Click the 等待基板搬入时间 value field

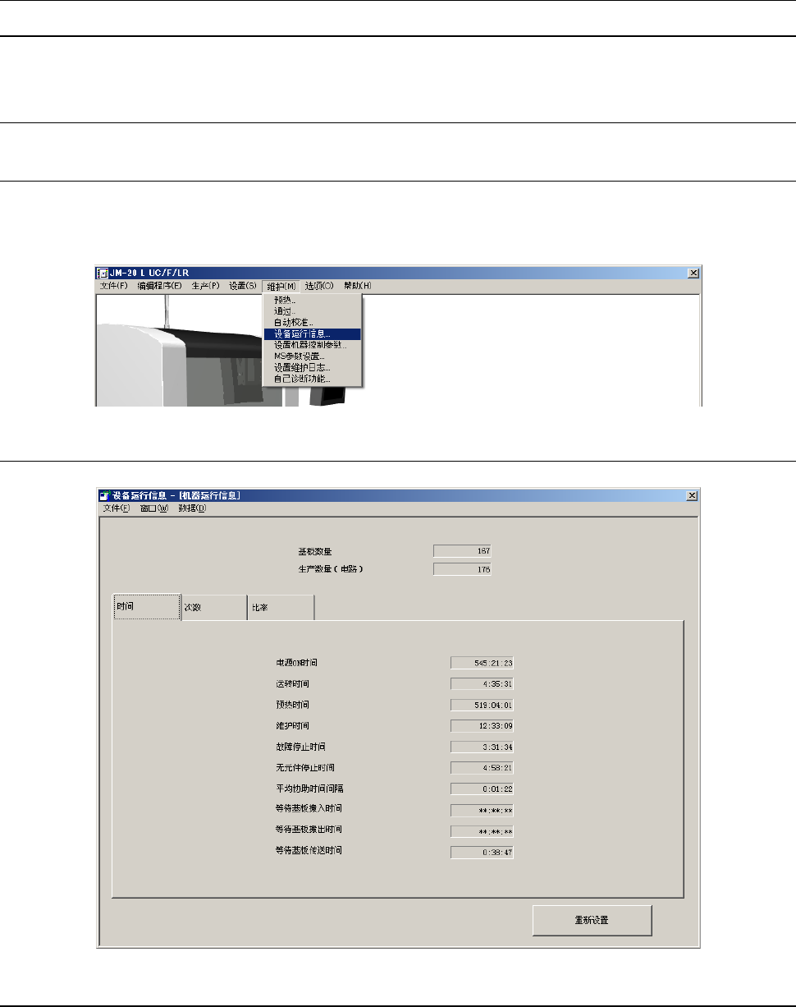(482, 811)
